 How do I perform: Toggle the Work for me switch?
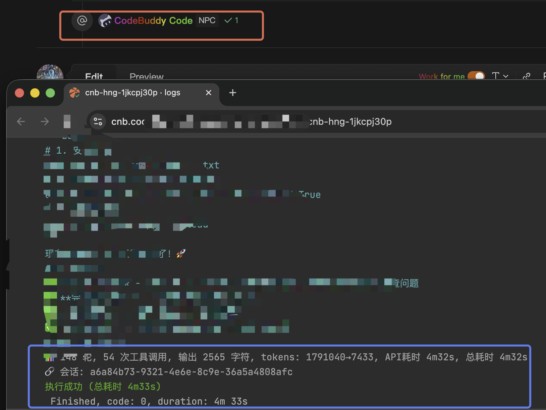(x=476, y=76)
